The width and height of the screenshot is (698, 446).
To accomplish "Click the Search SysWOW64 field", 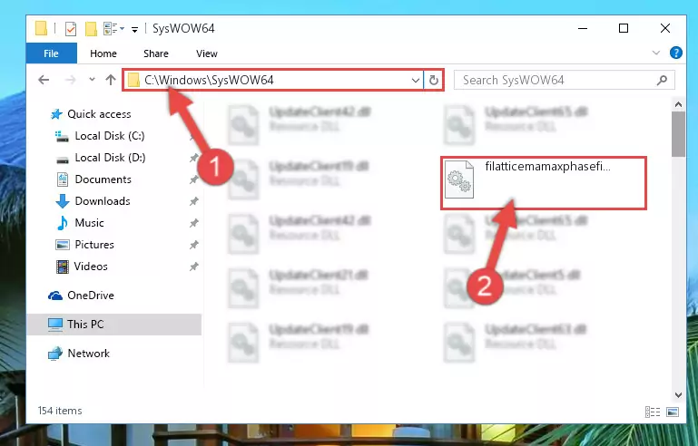I will coord(564,80).
